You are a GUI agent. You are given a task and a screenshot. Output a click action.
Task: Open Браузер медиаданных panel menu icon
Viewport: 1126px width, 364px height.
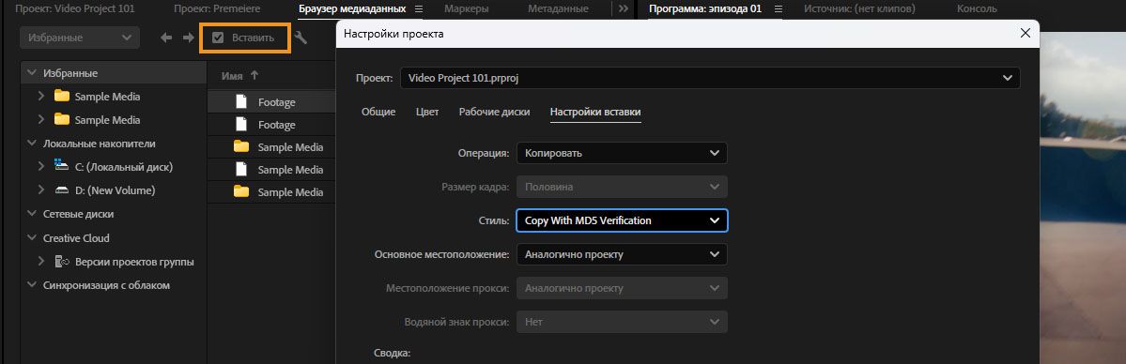coord(420,9)
